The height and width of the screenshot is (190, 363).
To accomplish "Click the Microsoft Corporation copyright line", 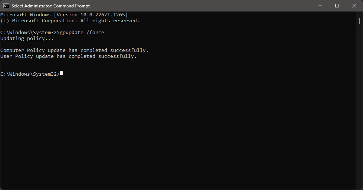I will (x=70, y=21).
